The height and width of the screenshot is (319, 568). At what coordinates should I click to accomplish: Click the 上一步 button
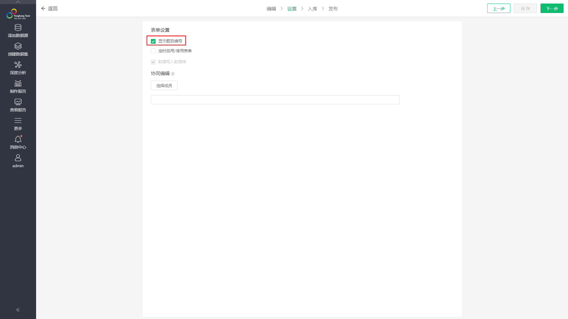pos(499,8)
